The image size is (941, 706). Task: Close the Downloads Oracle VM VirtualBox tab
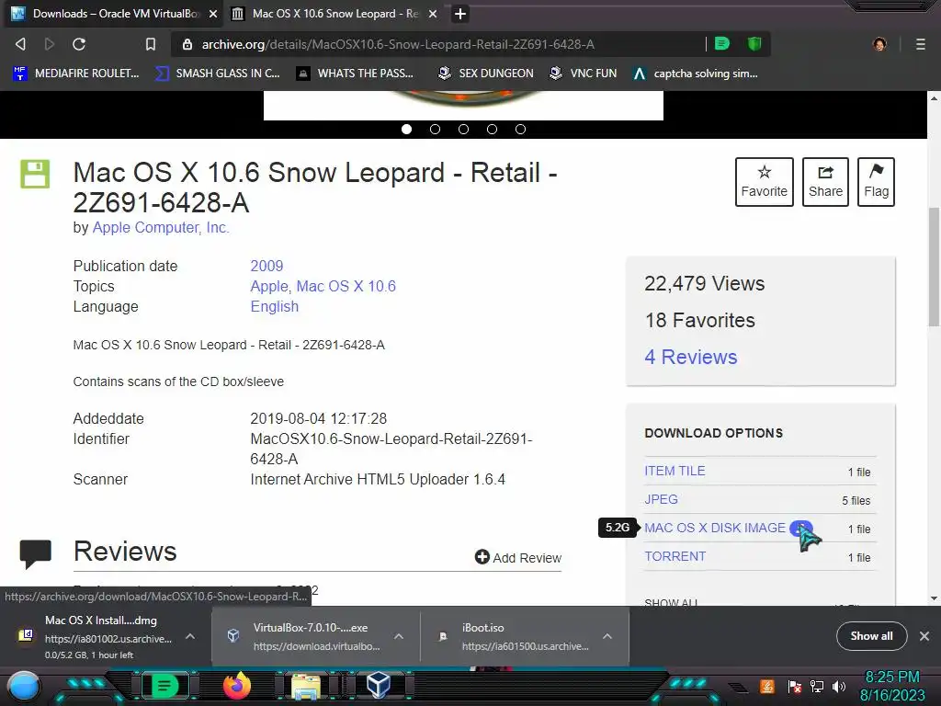point(213,14)
